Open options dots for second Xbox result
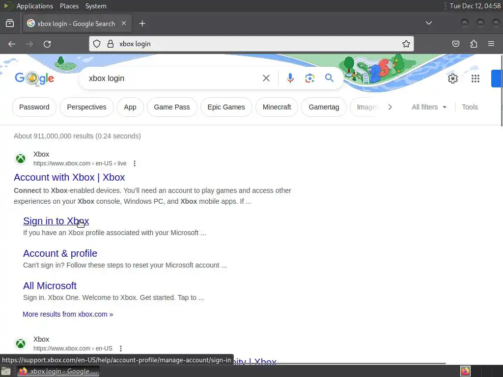Viewport: 503px width, 377px height. coord(121,349)
